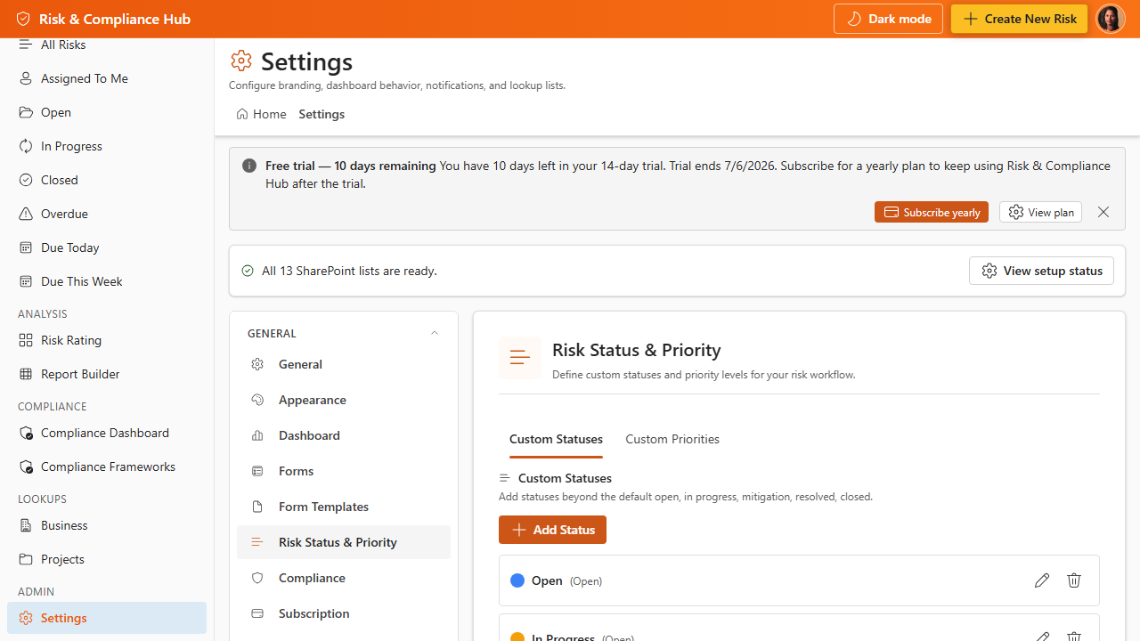Click the Business building icon in sidebar
The image size is (1140, 641).
point(26,525)
